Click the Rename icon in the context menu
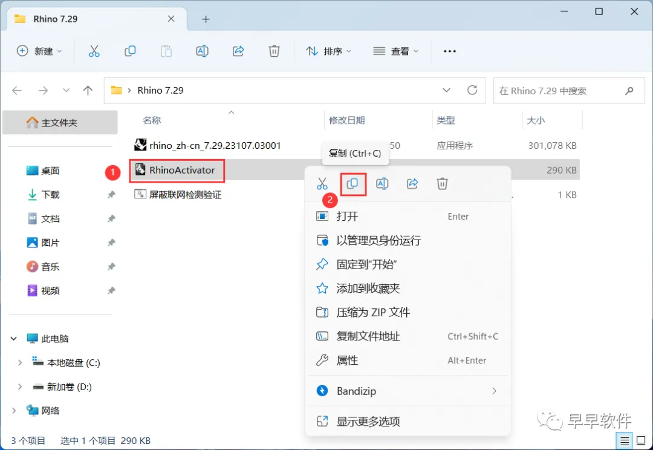 point(382,184)
